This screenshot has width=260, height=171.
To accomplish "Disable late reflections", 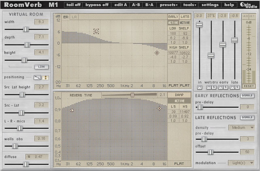I will click(247, 118).
